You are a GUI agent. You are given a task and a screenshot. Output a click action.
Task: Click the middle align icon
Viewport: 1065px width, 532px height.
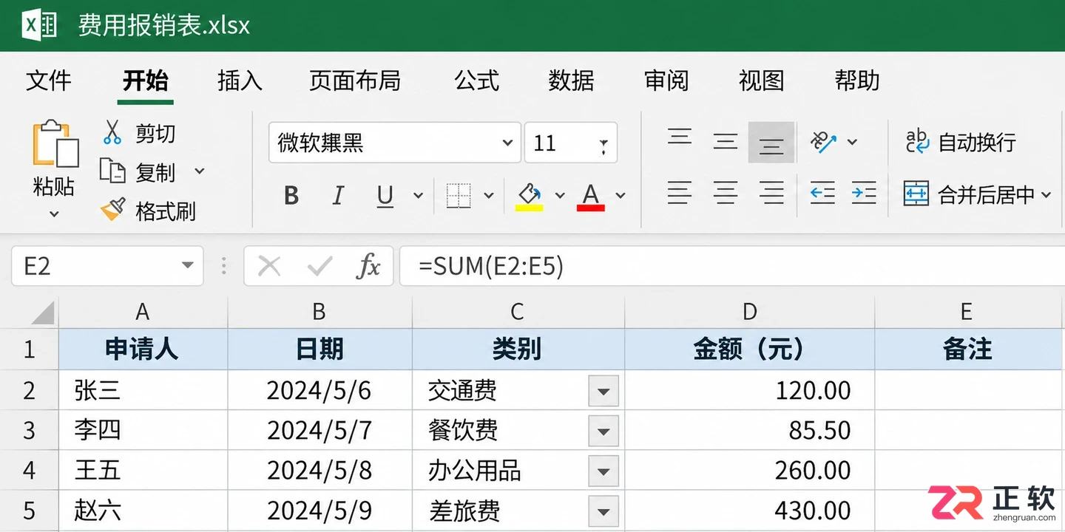[726, 140]
